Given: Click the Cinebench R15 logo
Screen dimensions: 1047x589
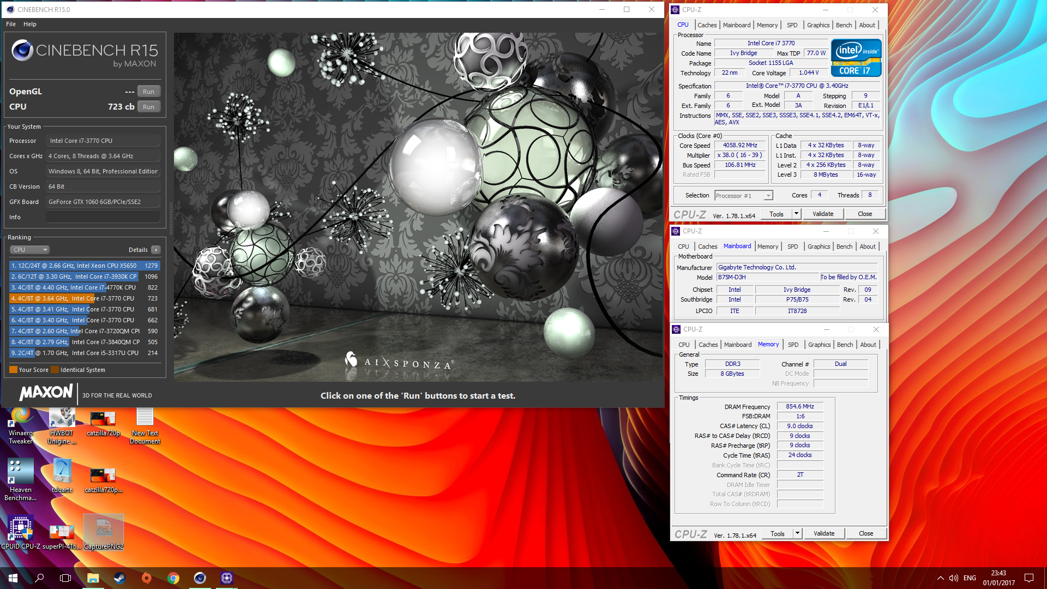Looking at the screenshot, I should pos(85,53).
